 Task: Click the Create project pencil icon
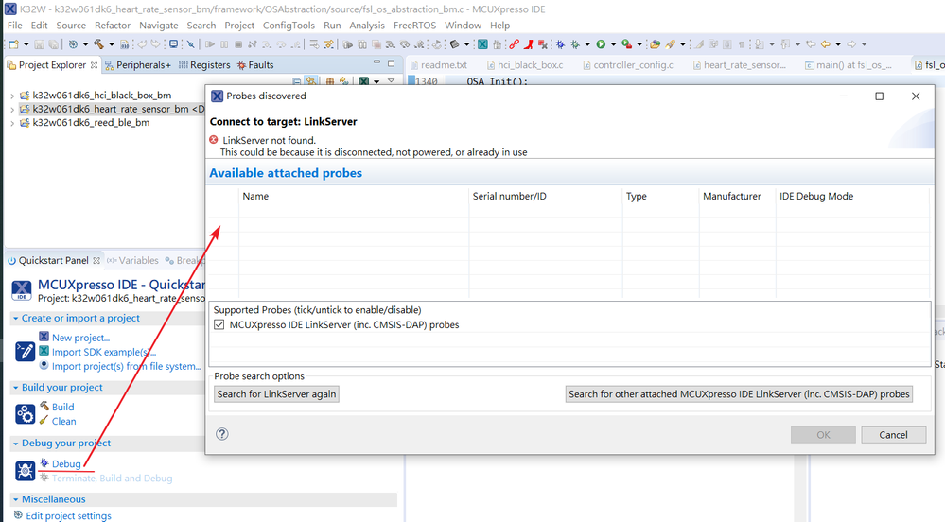pos(25,351)
